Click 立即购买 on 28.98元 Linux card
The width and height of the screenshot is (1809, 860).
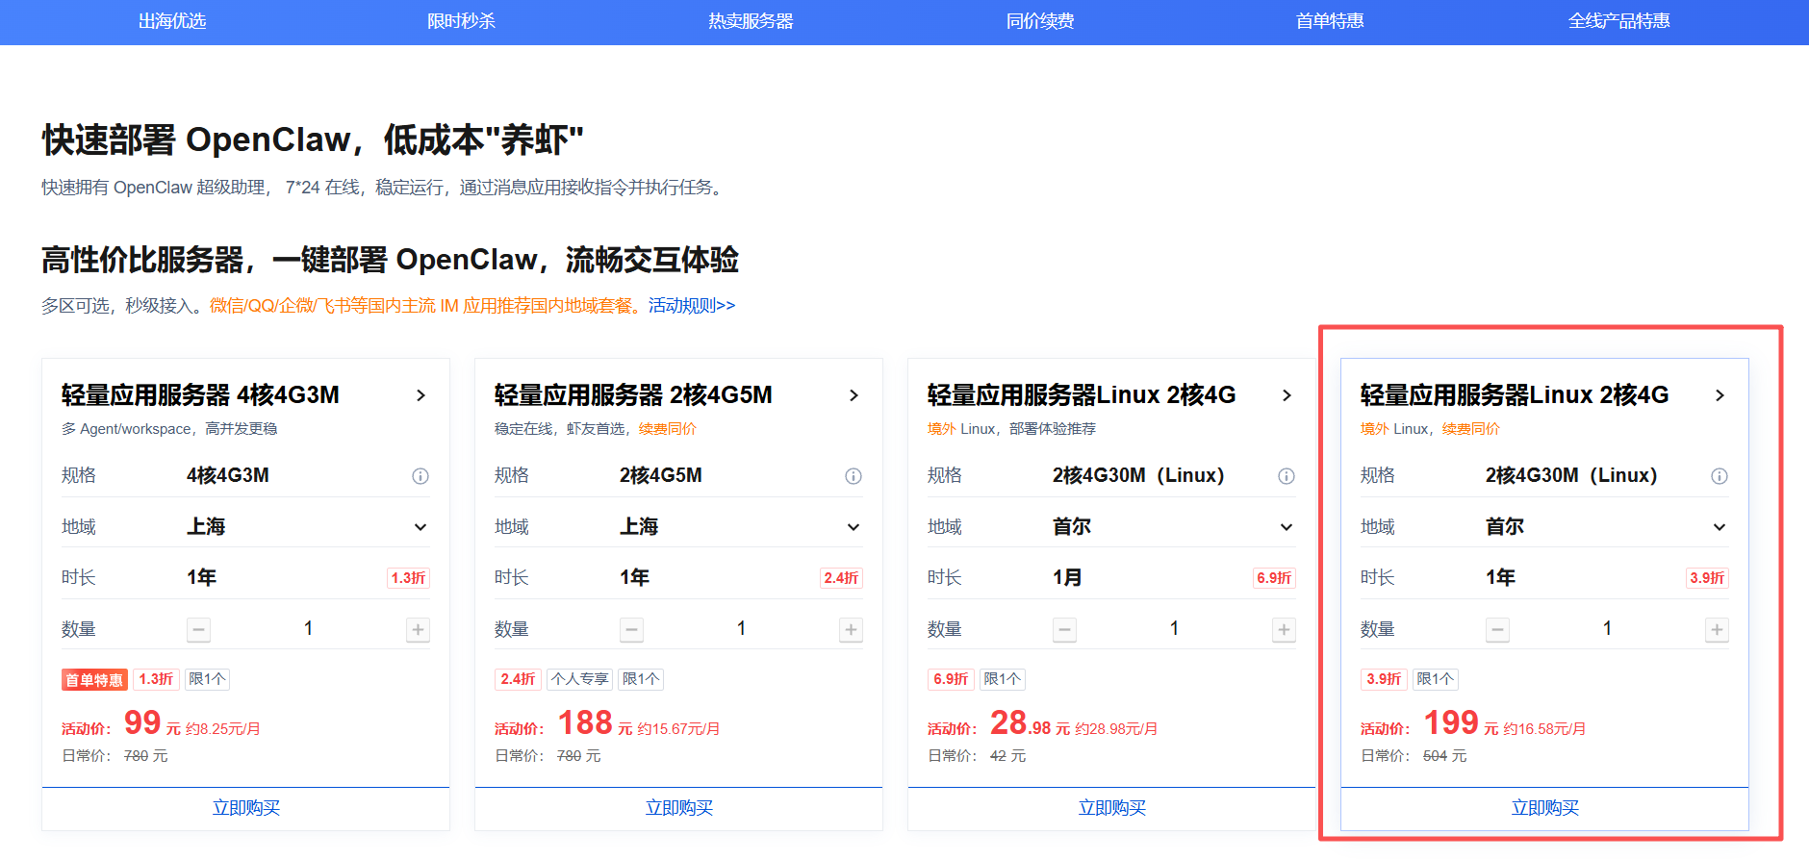click(x=1112, y=808)
